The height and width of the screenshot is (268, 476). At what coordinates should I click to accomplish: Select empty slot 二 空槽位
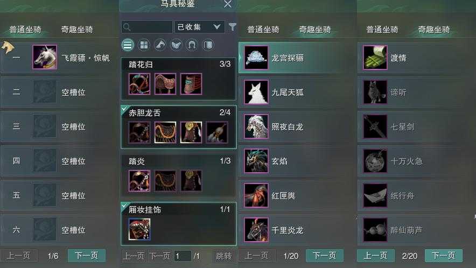click(x=58, y=92)
